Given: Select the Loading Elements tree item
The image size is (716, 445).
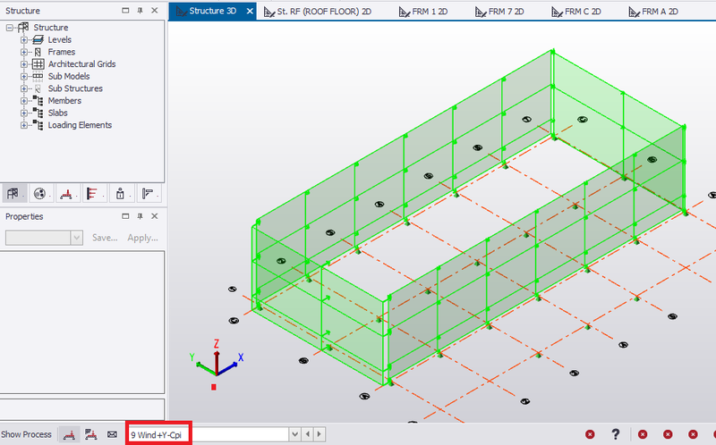Looking at the screenshot, I should click(80, 125).
